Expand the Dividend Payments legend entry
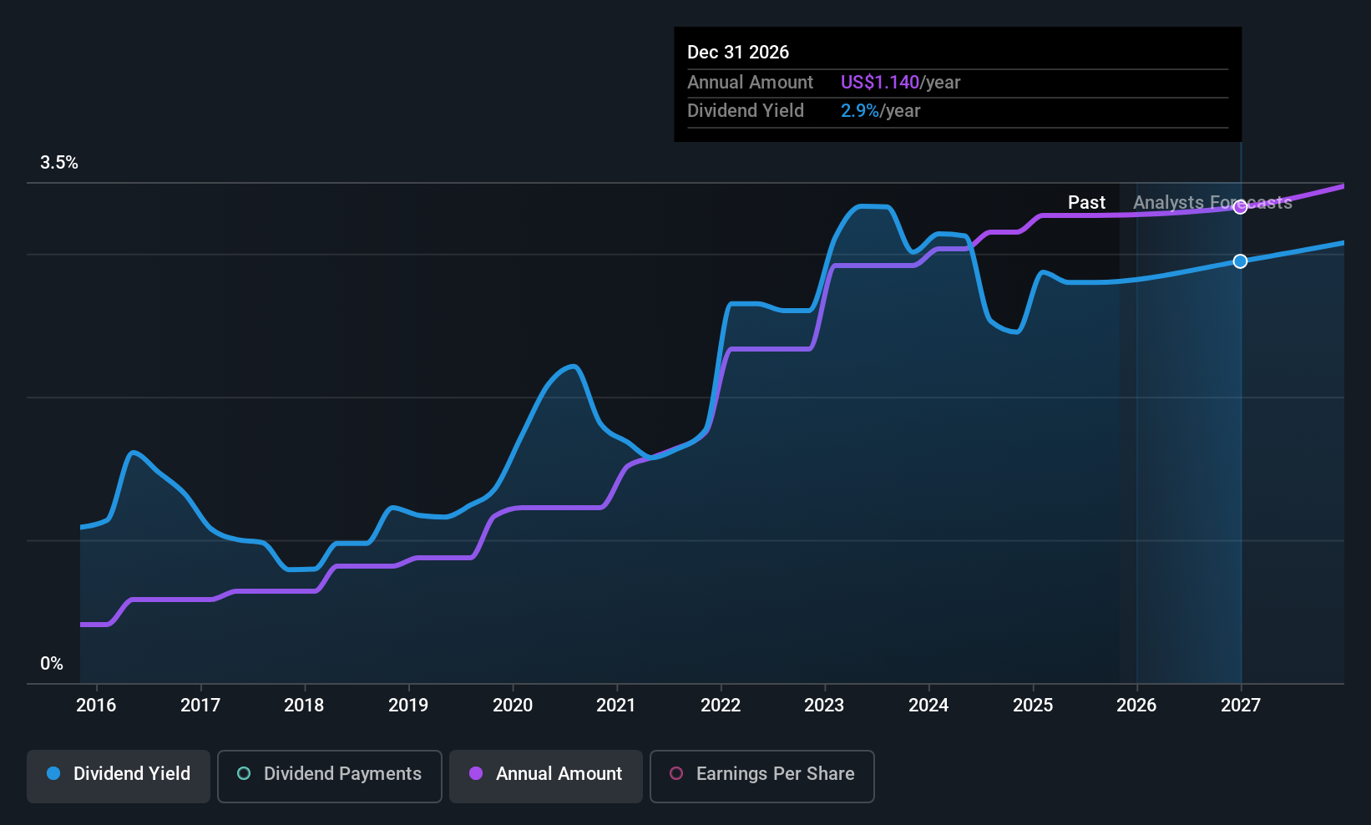This screenshot has width=1371, height=825. pyautogui.click(x=329, y=774)
